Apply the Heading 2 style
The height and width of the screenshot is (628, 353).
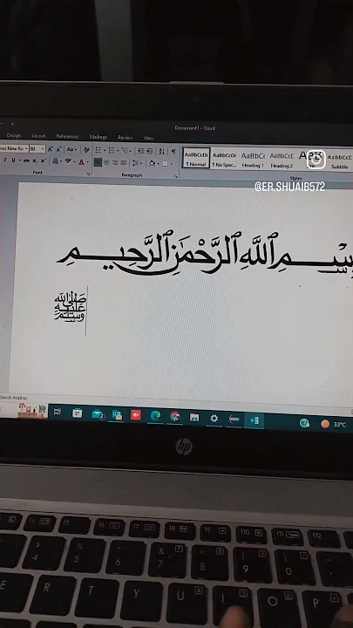click(x=282, y=160)
